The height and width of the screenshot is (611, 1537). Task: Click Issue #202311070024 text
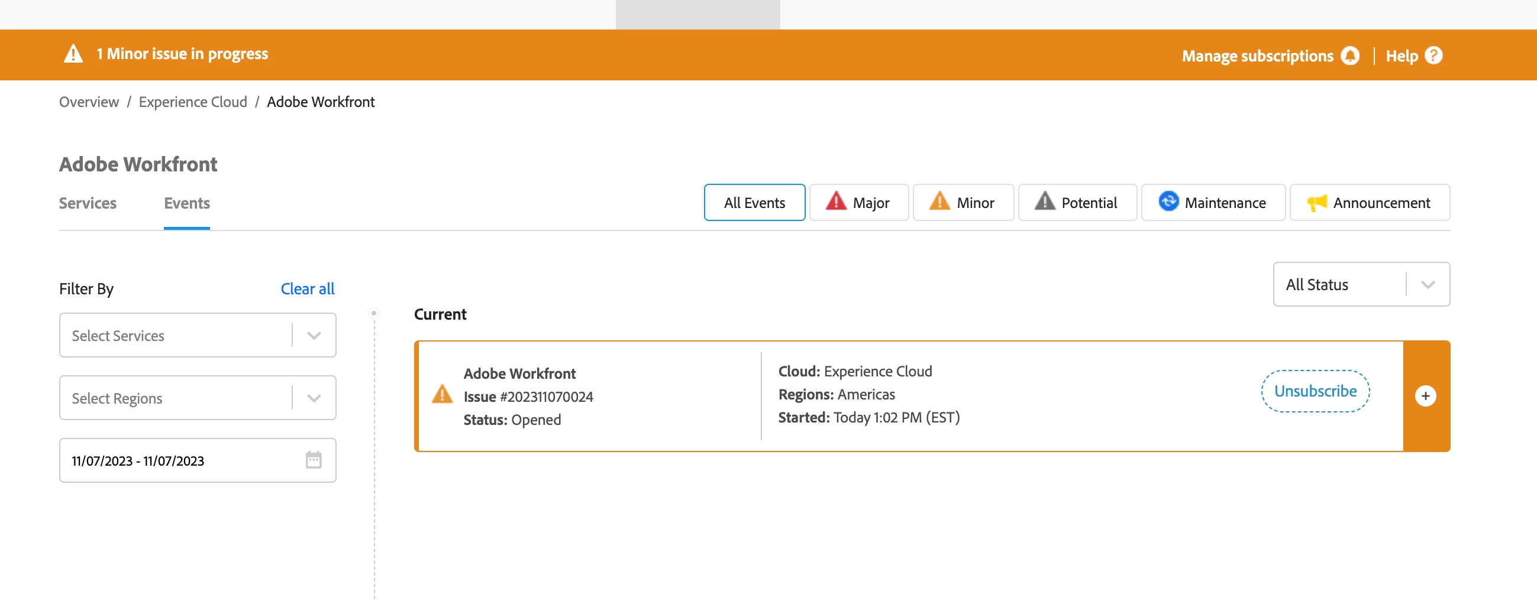point(528,396)
